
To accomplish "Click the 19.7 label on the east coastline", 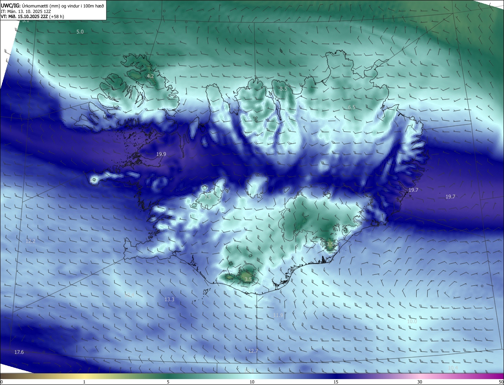I will [x=413, y=190].
